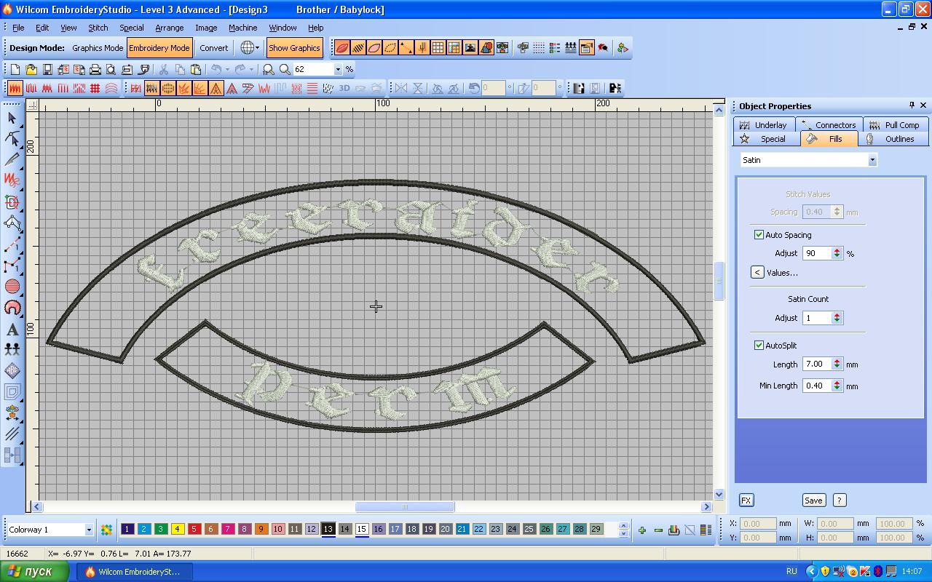This screenshot has width=932, height=582.
Task: Toggle the Show Graphics button
Action: coord(294,48)
